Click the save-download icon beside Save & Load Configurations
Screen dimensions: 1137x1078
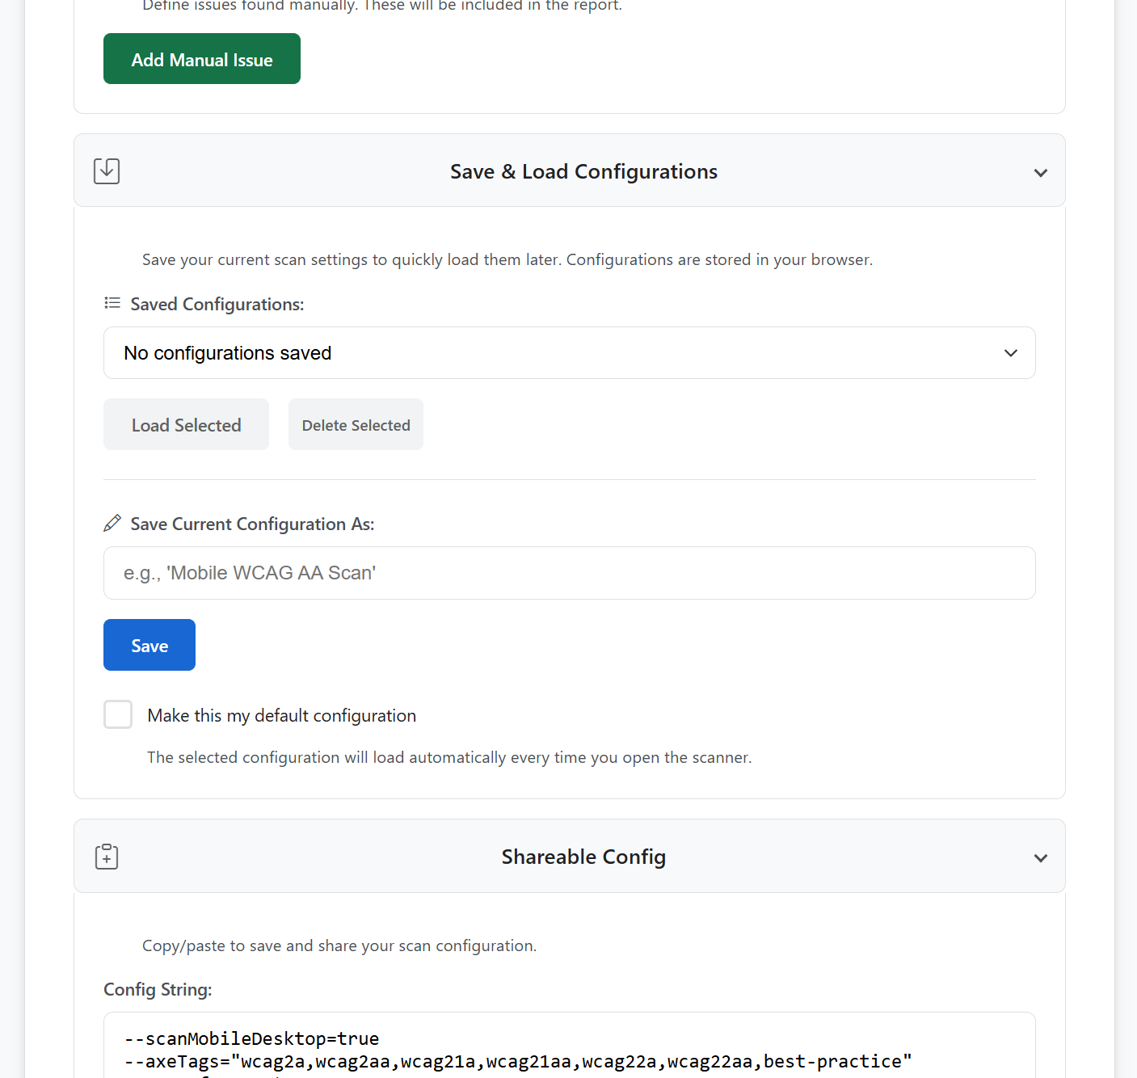107,171
